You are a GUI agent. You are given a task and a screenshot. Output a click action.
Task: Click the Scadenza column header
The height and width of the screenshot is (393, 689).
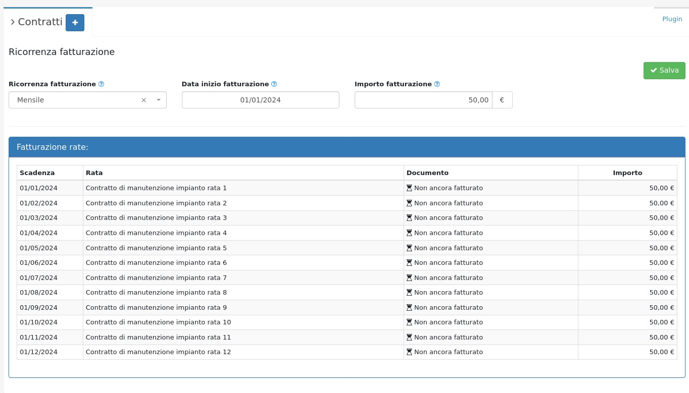point(37,173)
